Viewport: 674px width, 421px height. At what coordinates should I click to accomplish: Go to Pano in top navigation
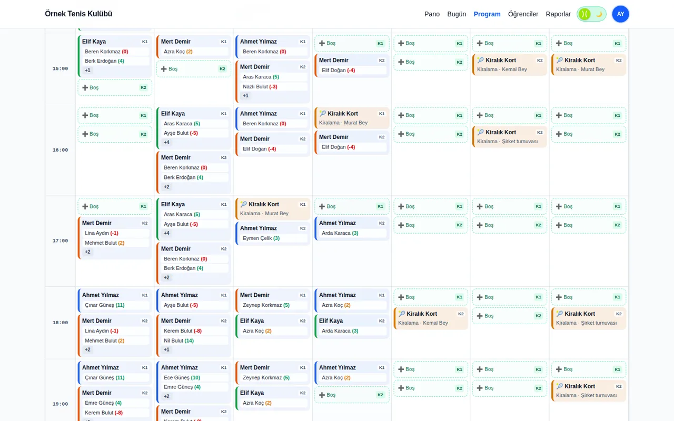pyautogui.click(x=432, y=14)
